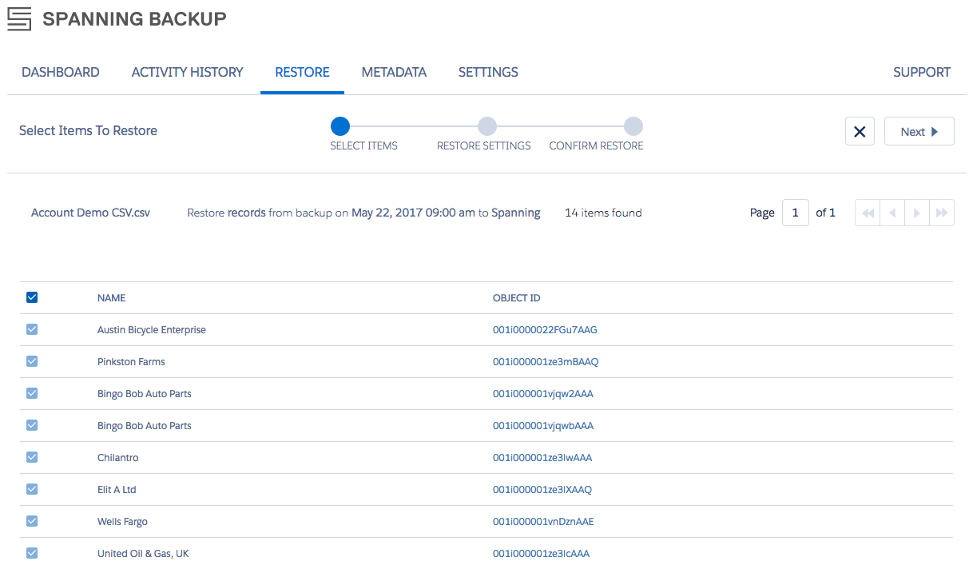The image size is (973, 569).
Task: Click the Confirm Restore step circle
Action: pyautogui.click(x=633, y=126)
